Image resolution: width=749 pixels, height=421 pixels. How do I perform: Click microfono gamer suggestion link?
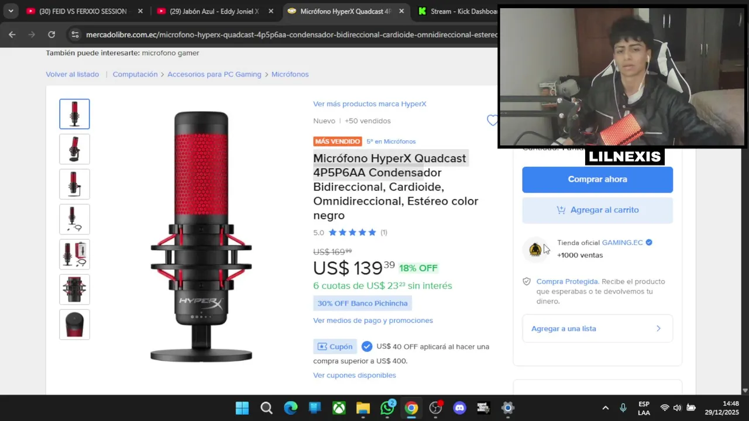point(170,53)
